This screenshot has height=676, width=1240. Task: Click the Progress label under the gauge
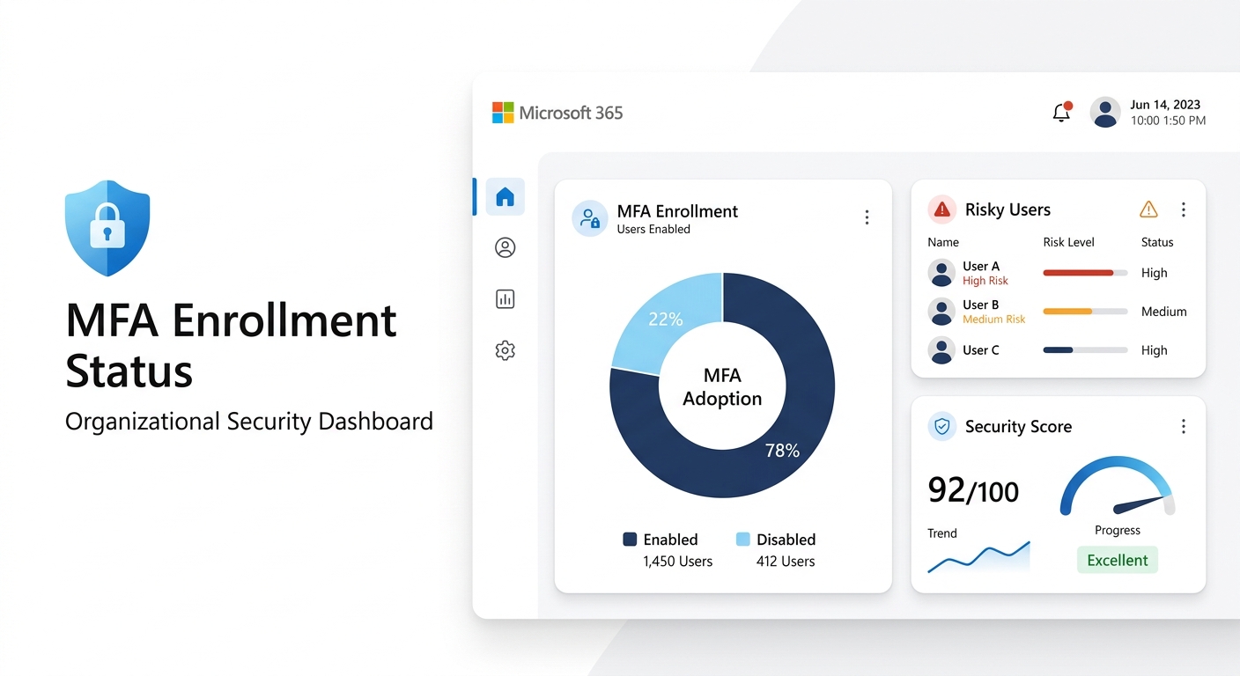[x=1118, y=531]
